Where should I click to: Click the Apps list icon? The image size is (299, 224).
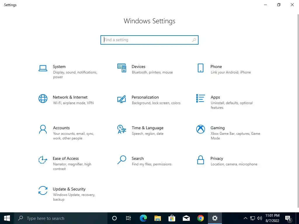pyautogui.click(x=200, y=99)
